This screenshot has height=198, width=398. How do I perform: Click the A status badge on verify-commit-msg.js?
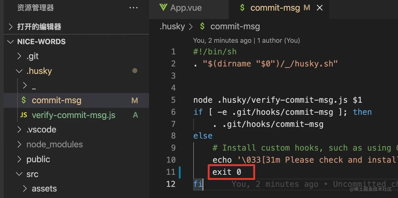(x=135, y=115)
